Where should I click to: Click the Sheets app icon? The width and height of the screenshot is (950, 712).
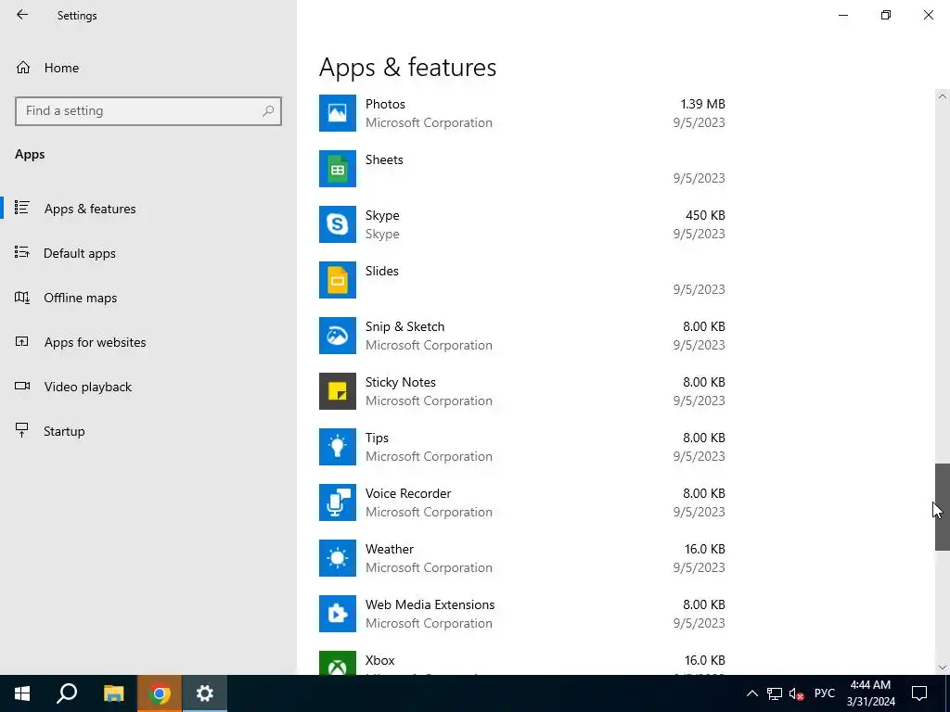pyautogui.click(x=338, y=169)
